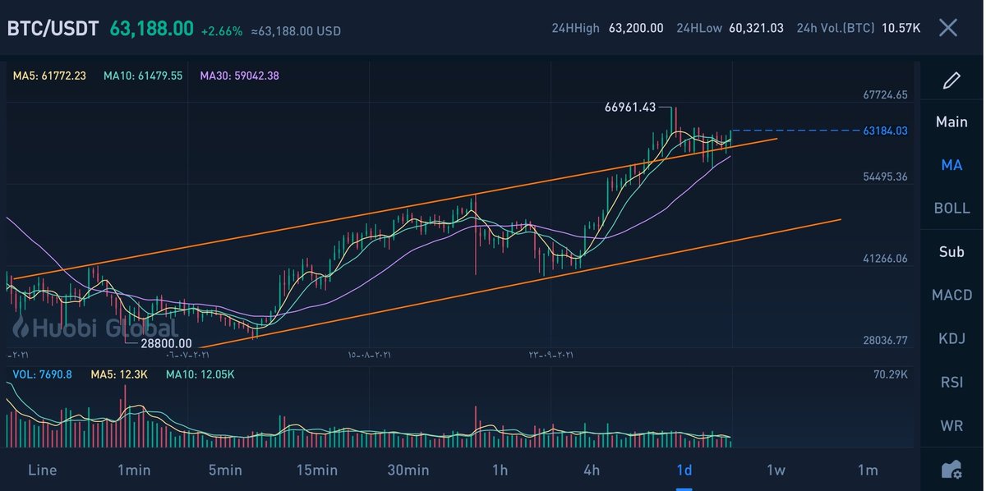Click the 67724.65 price axis label
Viewport: 986px width, 491px height.
(885, 95)
